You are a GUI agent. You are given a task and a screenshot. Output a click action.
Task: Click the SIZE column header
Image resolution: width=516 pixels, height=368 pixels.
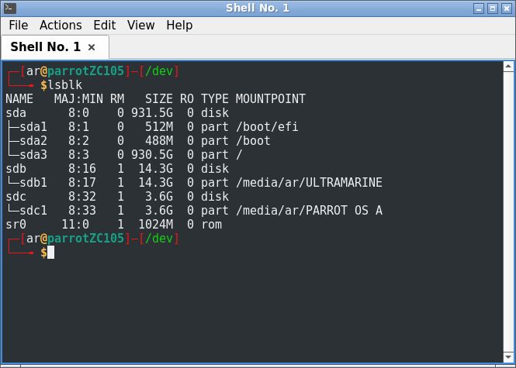159,99
